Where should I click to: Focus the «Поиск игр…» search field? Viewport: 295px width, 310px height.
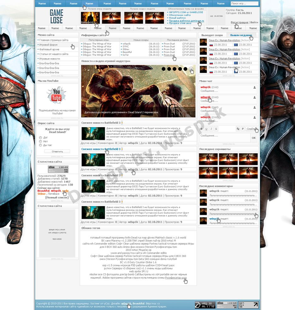click(245, 3)
